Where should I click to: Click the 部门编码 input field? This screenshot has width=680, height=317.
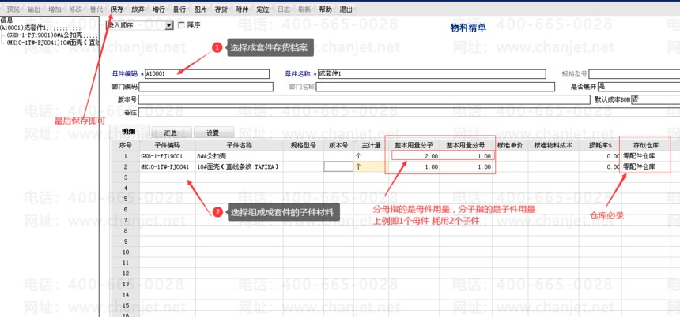point(206,87)
